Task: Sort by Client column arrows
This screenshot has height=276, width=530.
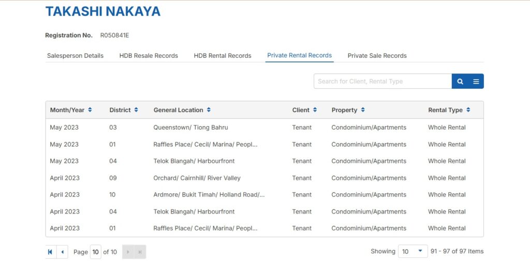Action: pyautogui.click(x=315, y=110)
